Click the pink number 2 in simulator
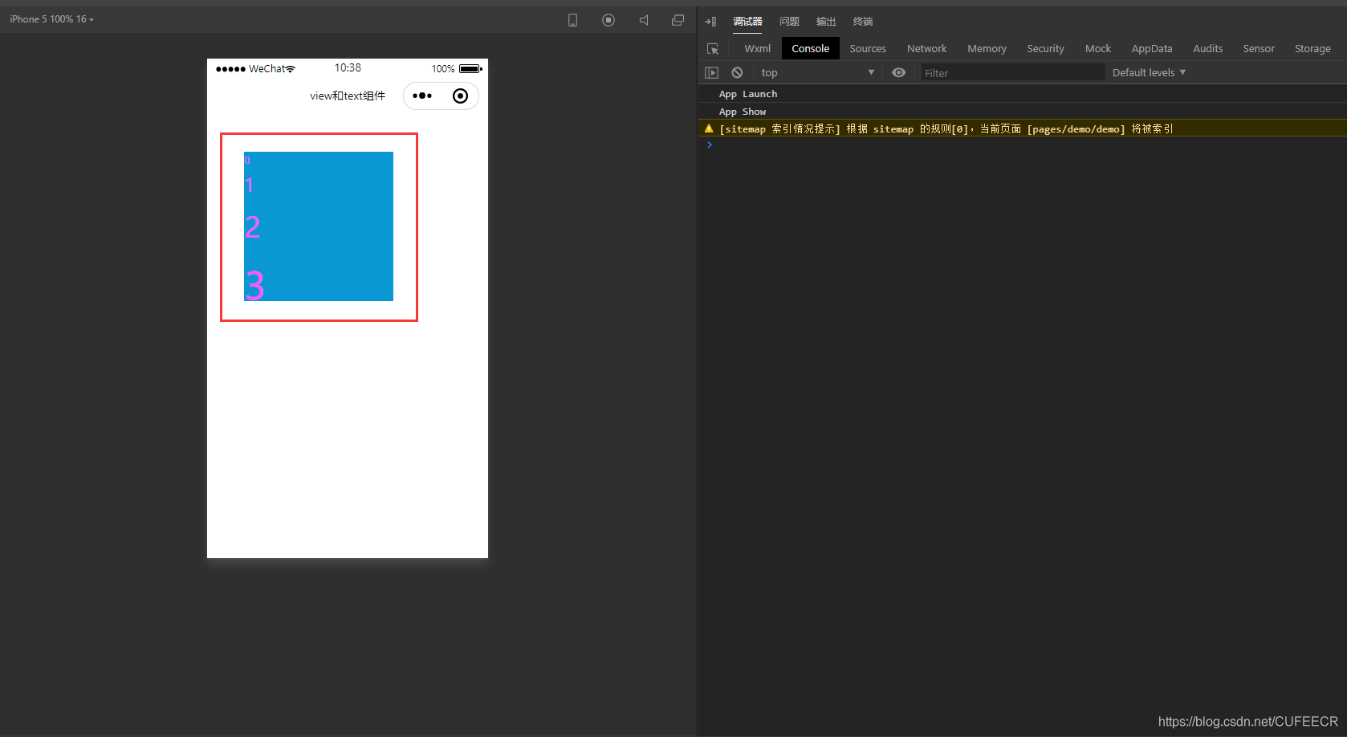Image resolution: width=1347 pixels, height=737 pixels. click(x=252, y=227)
